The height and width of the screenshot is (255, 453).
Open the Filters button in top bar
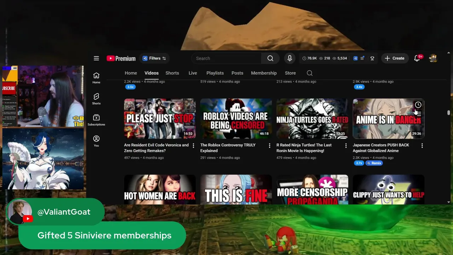click(x=154, y=58)
